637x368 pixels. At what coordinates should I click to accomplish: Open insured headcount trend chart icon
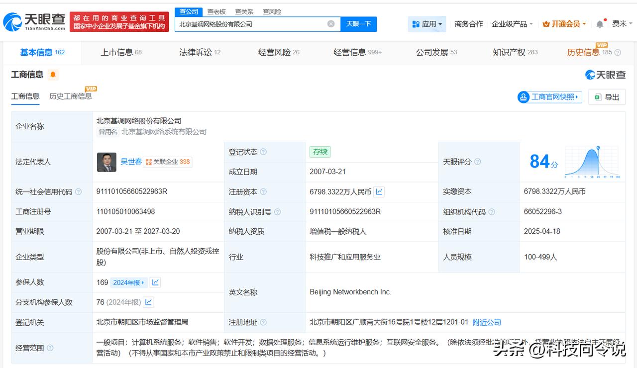[155, 282]
